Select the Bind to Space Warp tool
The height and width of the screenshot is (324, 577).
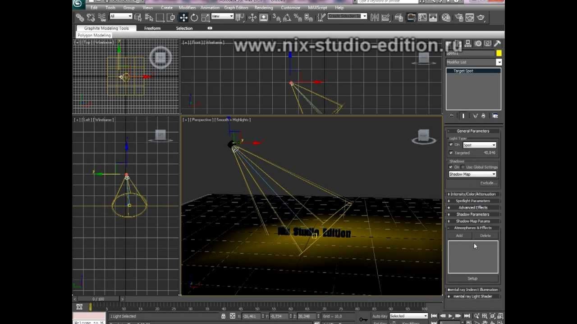pos(102,18)
